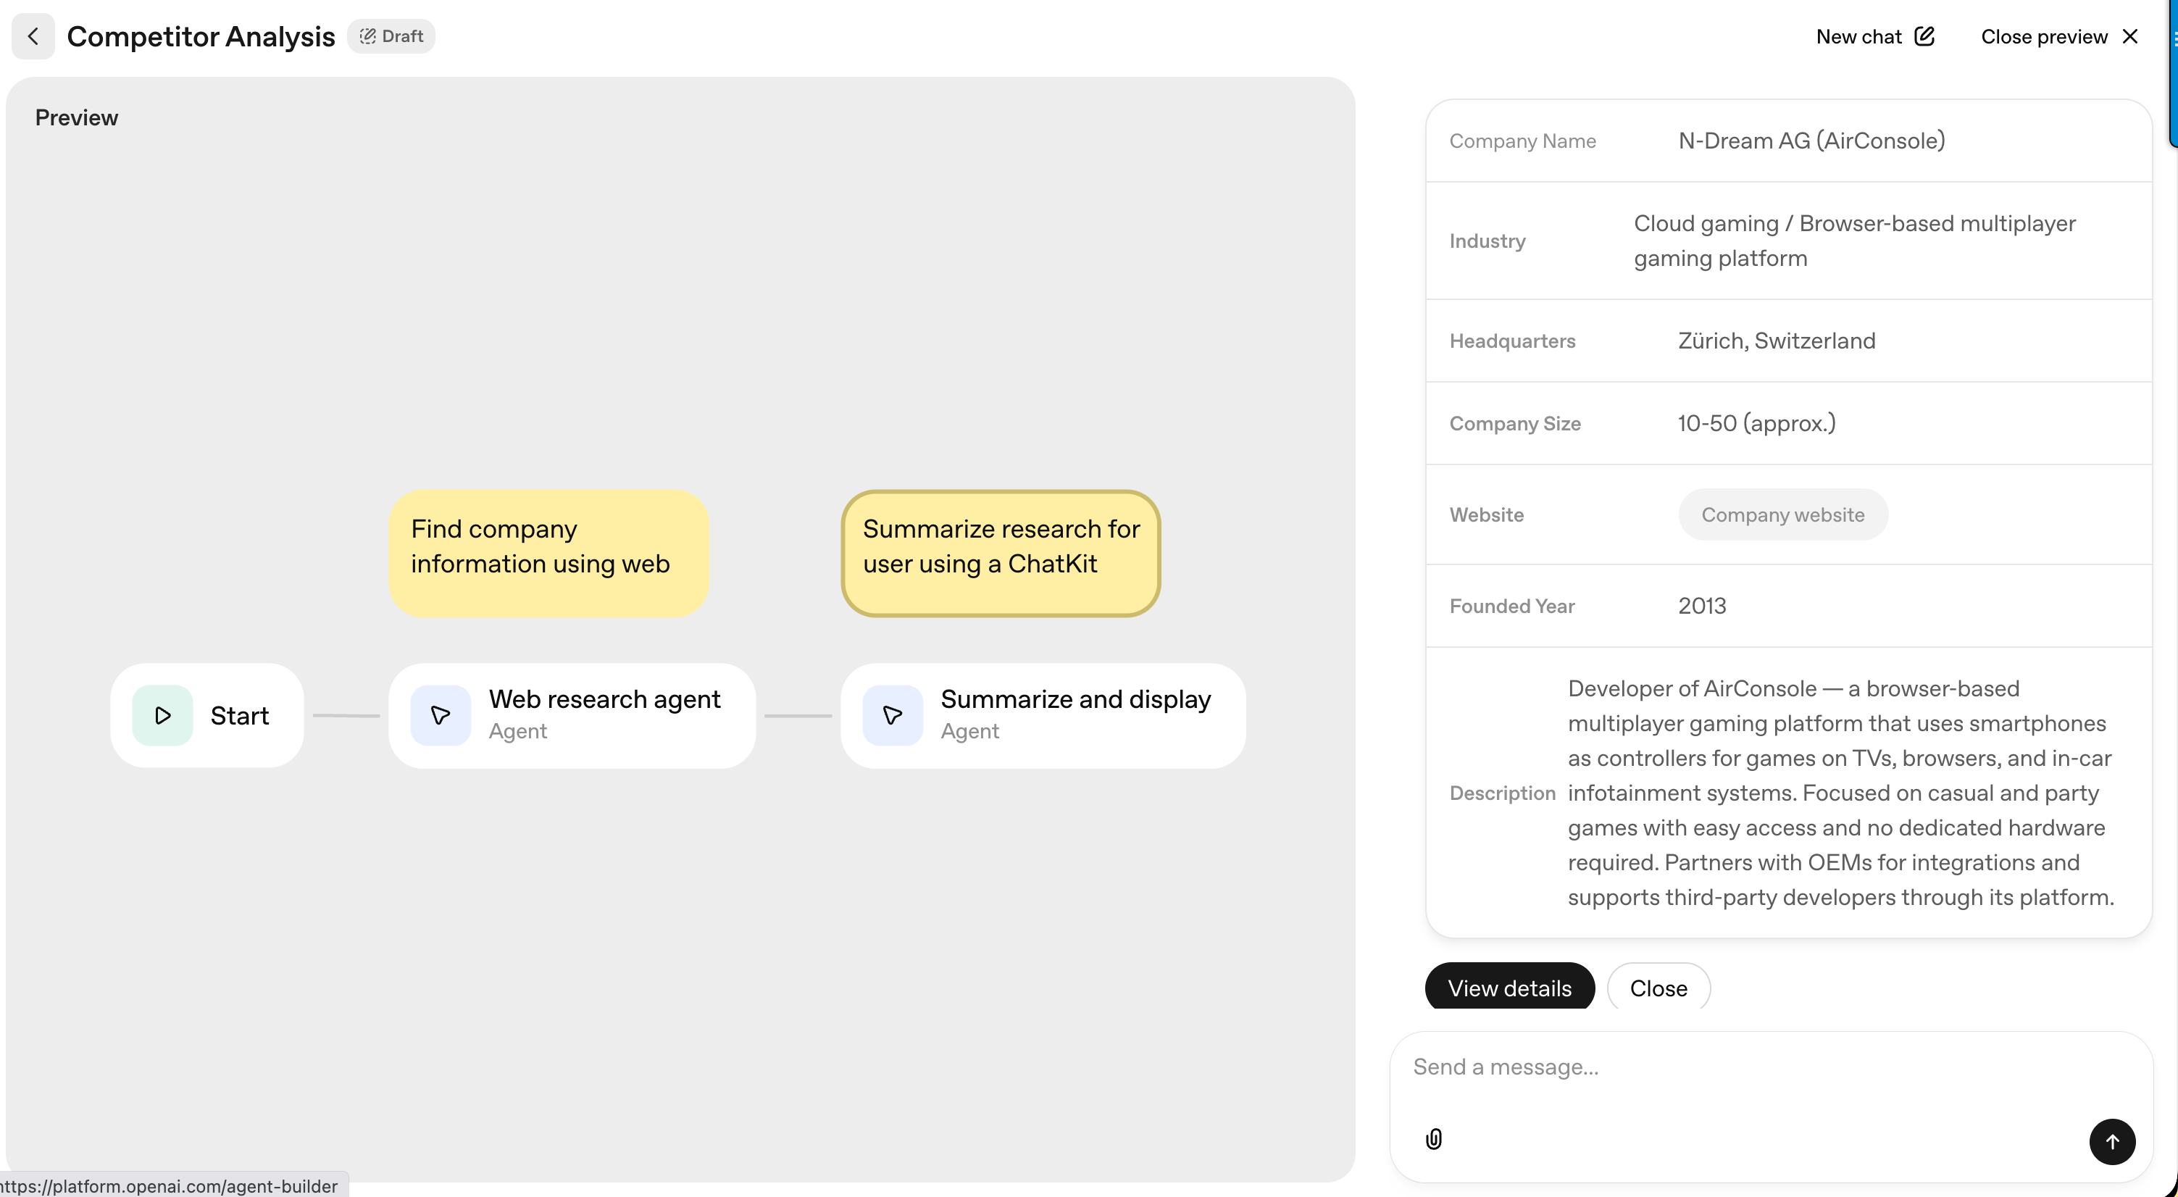
Task: Click the send arrow button
Action: [x=2112, y=1141]
